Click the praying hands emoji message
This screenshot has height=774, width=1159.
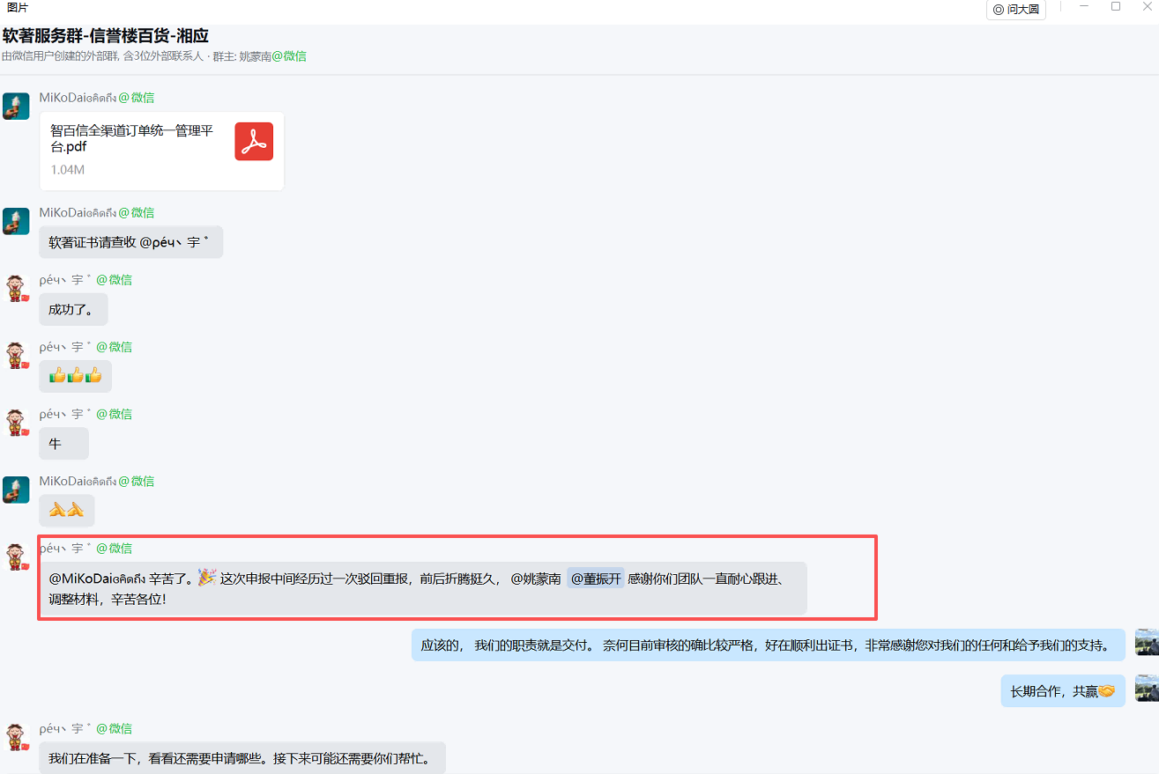coord(67,510)
